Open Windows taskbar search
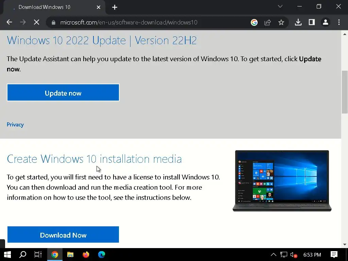Image resolution: width=348 pixels, height=261 pixels. click(x=23, y=255)
